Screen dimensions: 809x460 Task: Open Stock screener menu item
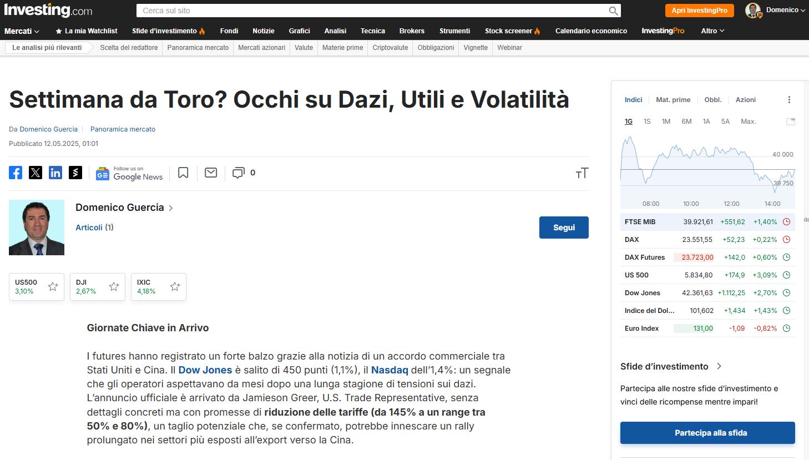point(512,31)
